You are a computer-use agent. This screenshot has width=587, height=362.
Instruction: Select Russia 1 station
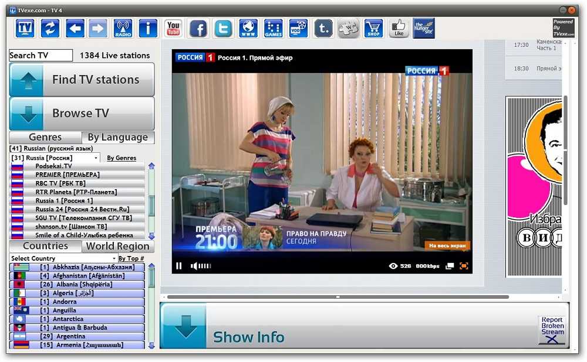click(77, 200)
